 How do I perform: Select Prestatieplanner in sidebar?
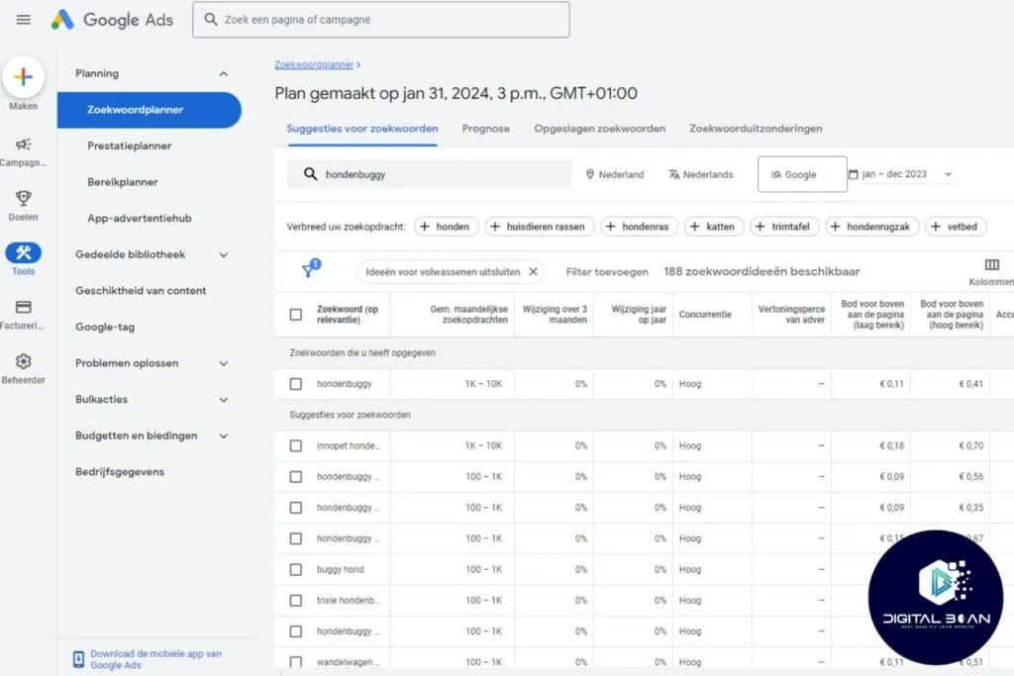click(x=130, y=146)
